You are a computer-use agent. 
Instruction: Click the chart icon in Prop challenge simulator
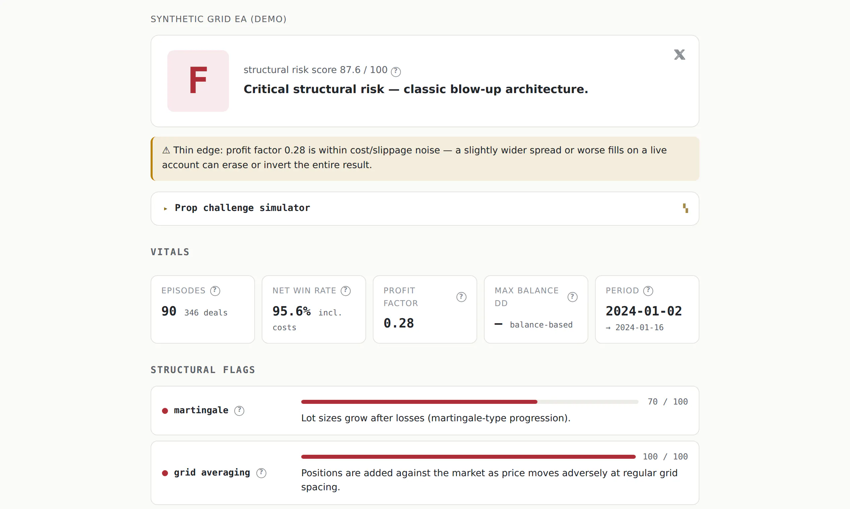[x=685, y=208]
